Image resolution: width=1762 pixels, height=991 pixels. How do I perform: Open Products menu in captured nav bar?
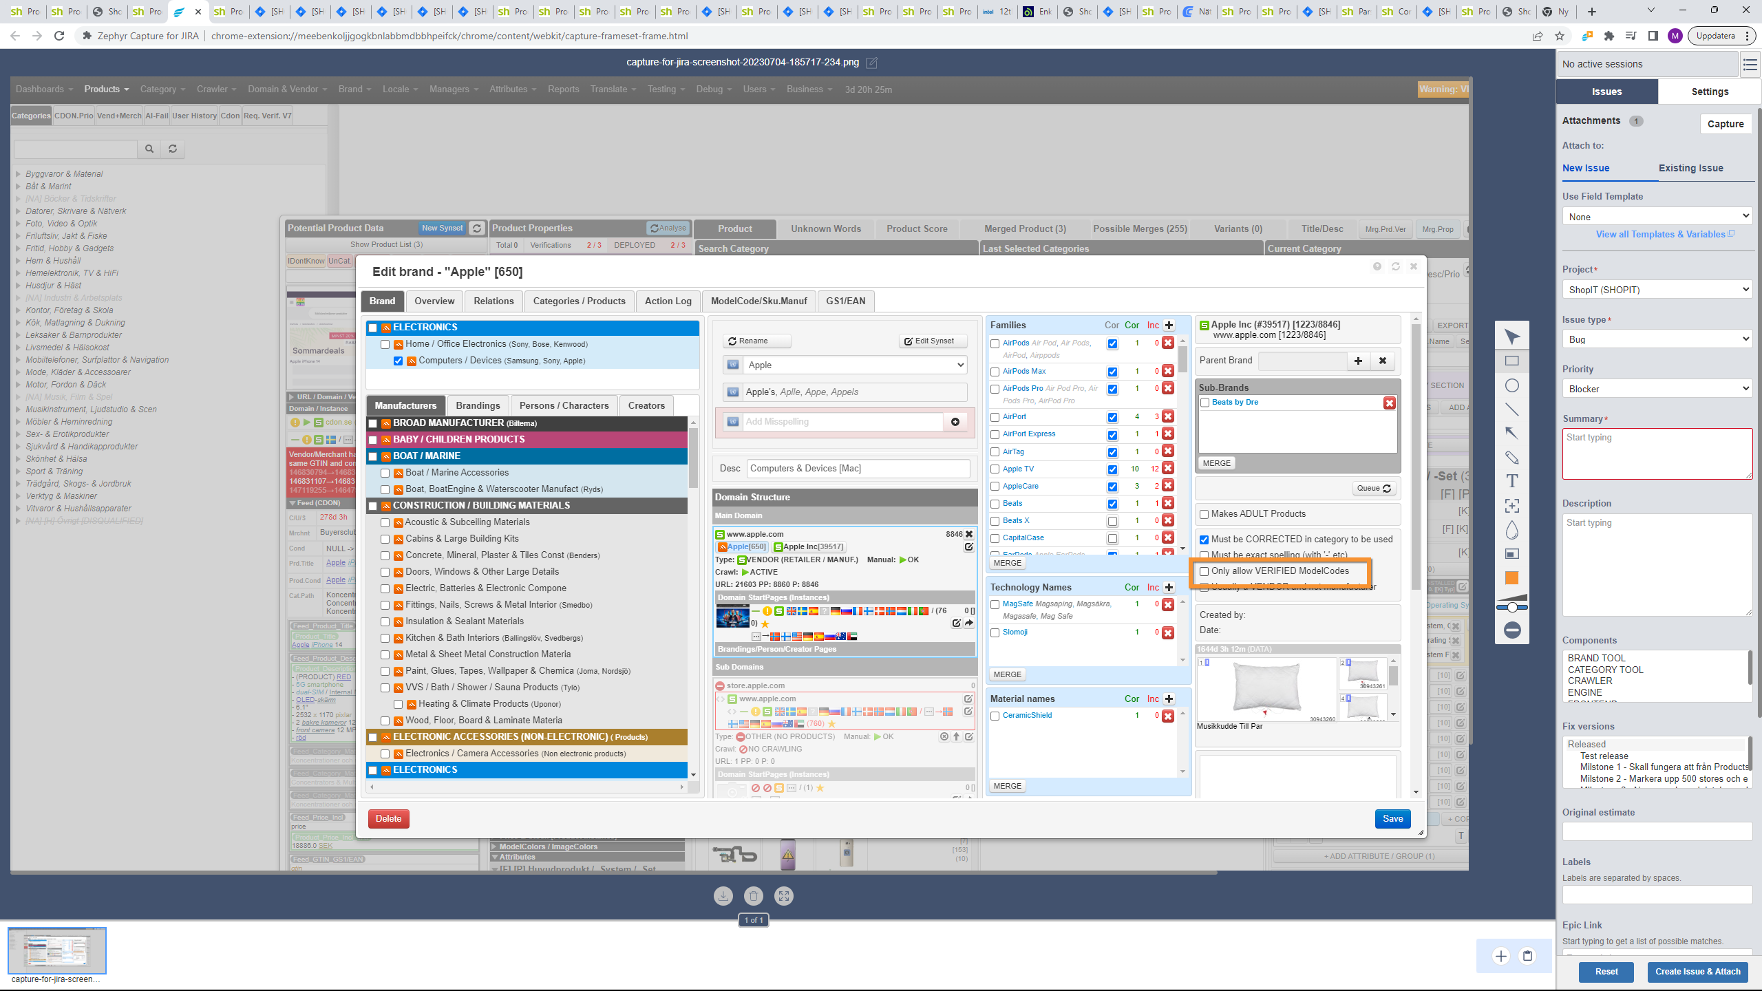(x=106, y=89)
